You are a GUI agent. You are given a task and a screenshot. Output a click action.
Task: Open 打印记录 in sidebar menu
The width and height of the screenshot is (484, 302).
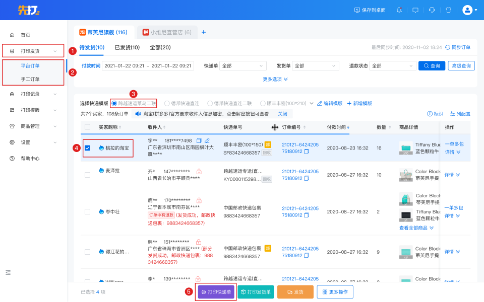[x=30, y=94]
